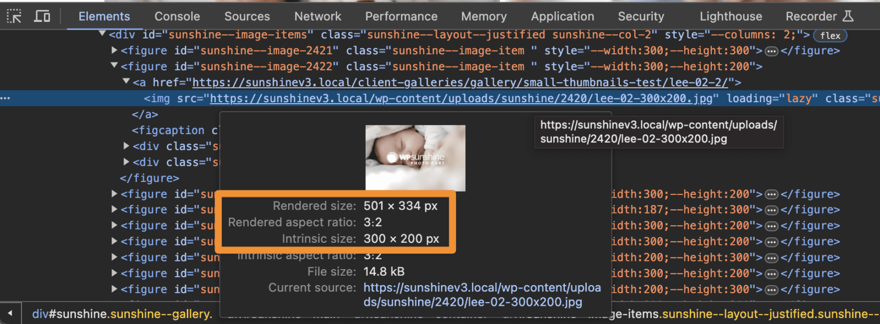Viewport: 880px width, 324px height.
Task: Open the Network tab
Action: tap(317, 16)
